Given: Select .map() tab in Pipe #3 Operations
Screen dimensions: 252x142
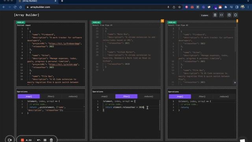Looking at the screenshot, I should (x=180, y=96).
